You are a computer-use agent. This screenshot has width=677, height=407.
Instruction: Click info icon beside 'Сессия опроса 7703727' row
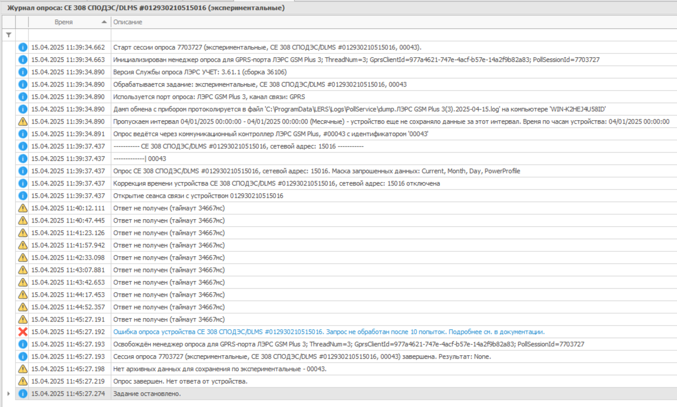click(22, 357)
